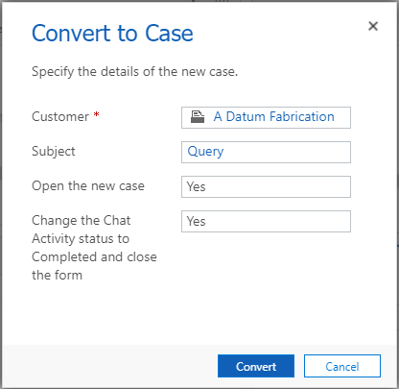Click the Change the Chat Activity status label

pos(94,248)
